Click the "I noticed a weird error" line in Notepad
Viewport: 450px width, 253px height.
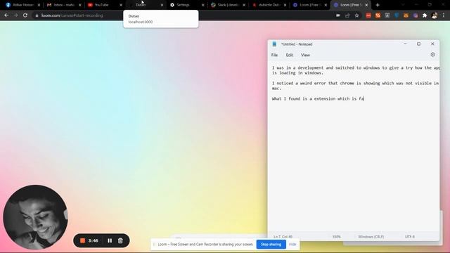[355, 83]
